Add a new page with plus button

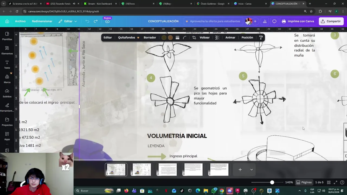(x=240, y=170)
